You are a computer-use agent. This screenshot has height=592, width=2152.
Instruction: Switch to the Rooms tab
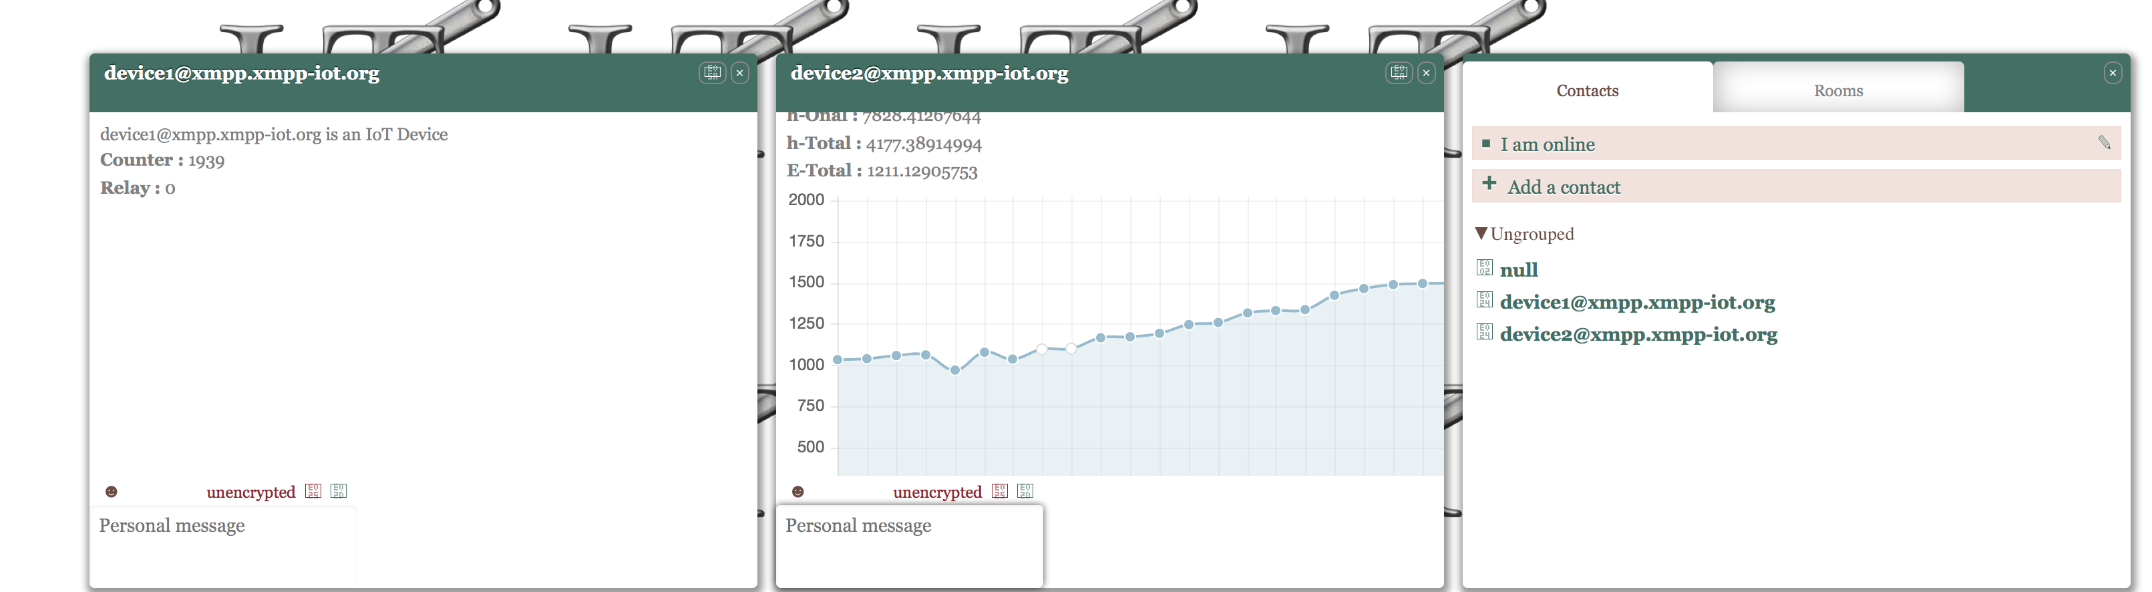1838,90
